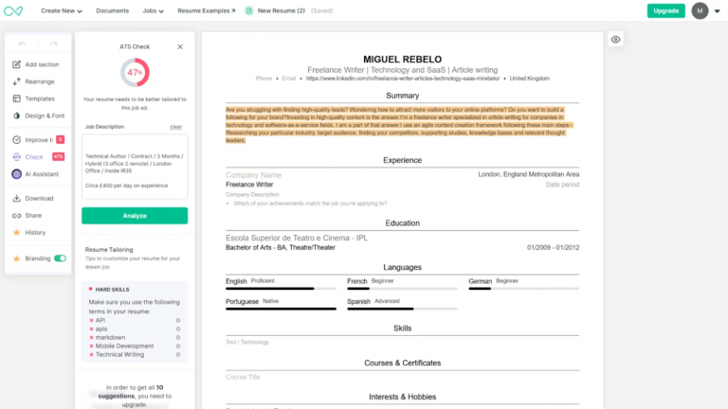Image resolution: width=728 pixels, height=409 pixels.
Task: Download the resume
Action: coord(33,199)
